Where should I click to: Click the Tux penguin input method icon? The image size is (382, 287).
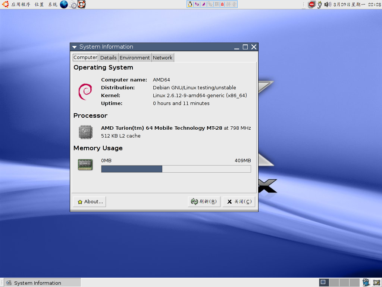[x=190, y=4]
